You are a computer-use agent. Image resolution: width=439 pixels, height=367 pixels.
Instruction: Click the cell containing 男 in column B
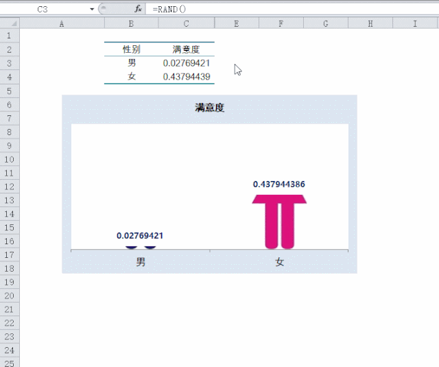(131, 63)
